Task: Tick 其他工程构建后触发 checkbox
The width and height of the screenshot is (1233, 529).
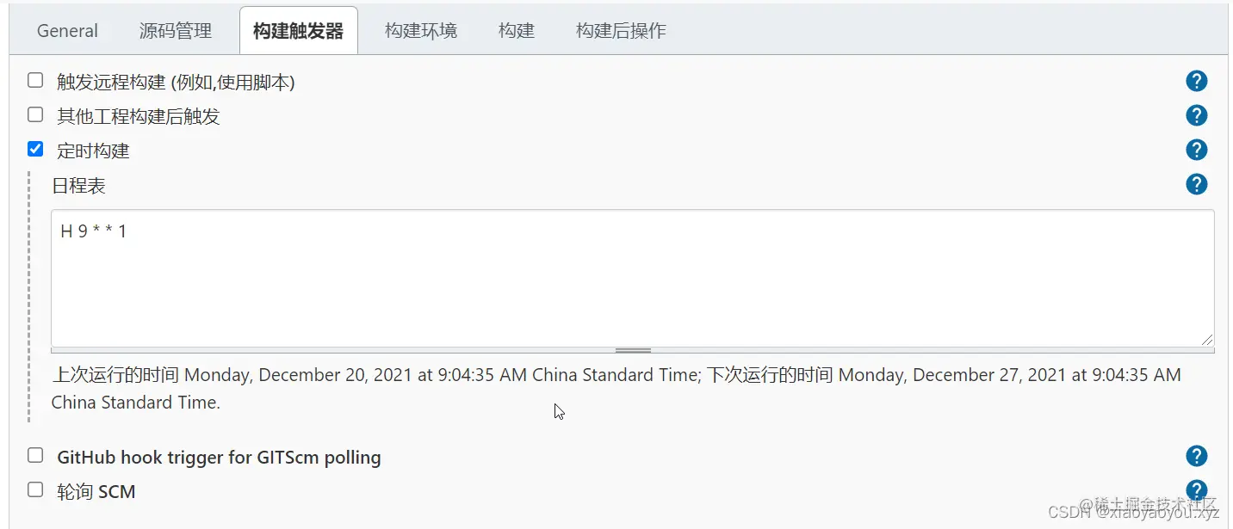Action: pos(35,114)
